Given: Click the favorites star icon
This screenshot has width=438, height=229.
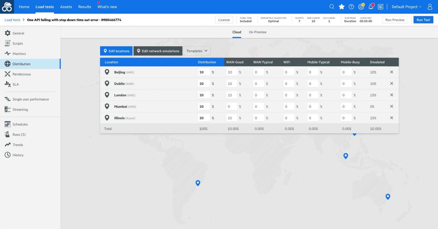Looking at the screenshot, I should click(341, 7).
